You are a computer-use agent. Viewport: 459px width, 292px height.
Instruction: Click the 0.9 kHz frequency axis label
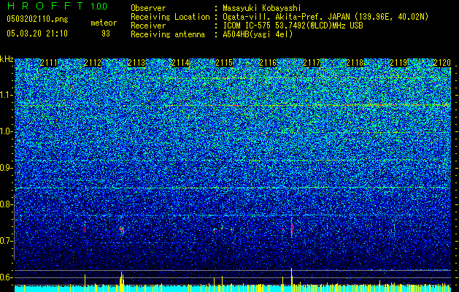coord(6,168)
